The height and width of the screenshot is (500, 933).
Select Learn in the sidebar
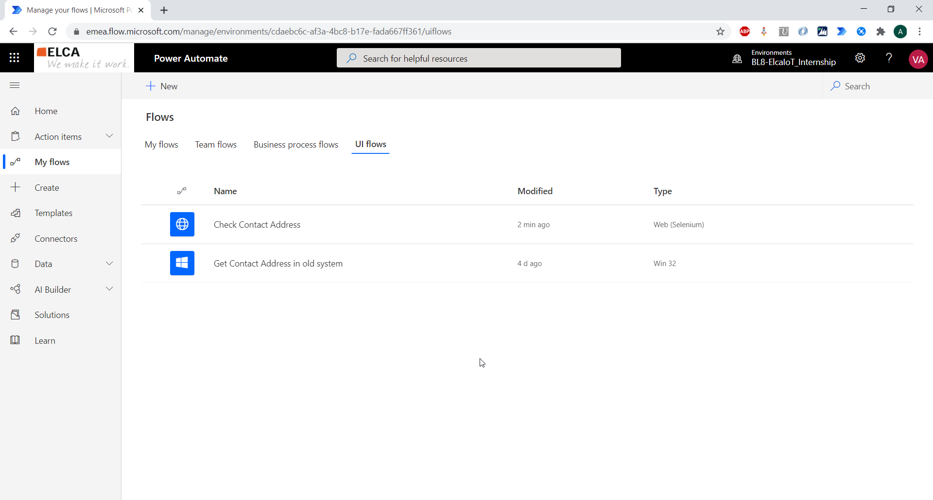pos(45,341)
